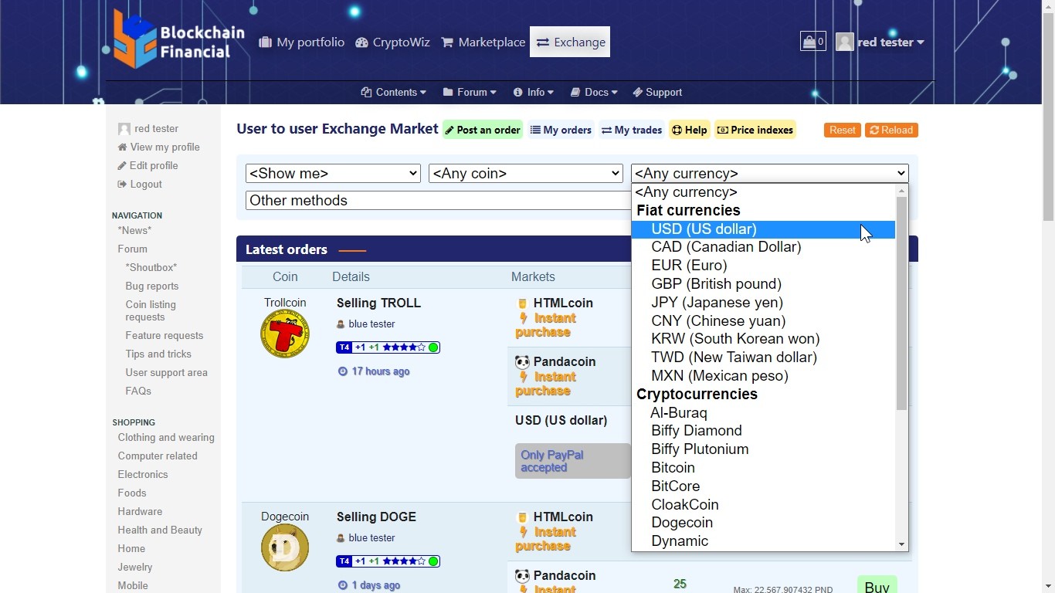This screenshot has height=593, width=1055.
Task: Open the Marketplace tab
Action: click(483, 42)
